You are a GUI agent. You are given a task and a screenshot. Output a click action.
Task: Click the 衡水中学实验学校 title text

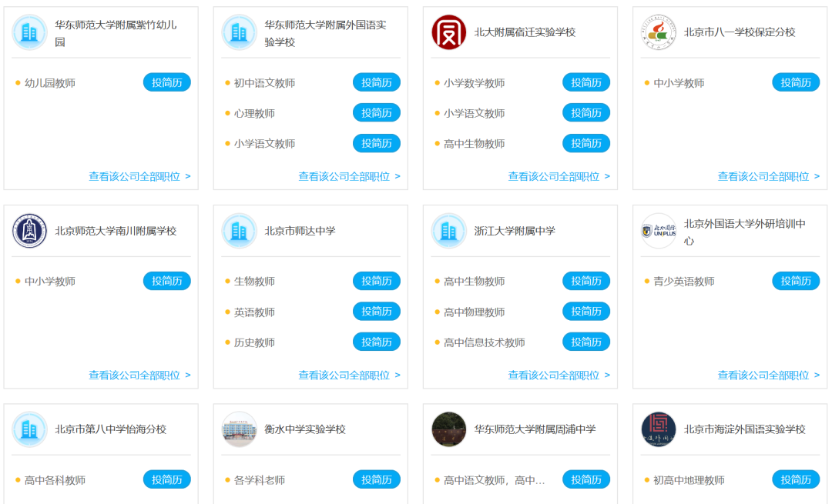(305, 429)
